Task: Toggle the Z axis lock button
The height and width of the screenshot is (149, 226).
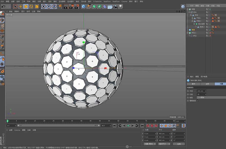Action: (x=54, y=6)
